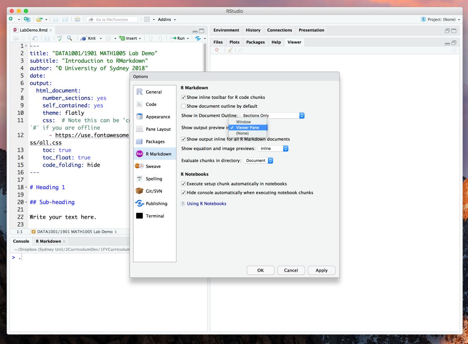Image resolution: width=468 pixels, height=344 pixels.
Task: Click the document settings gear icon
Action: pos(109,38)
